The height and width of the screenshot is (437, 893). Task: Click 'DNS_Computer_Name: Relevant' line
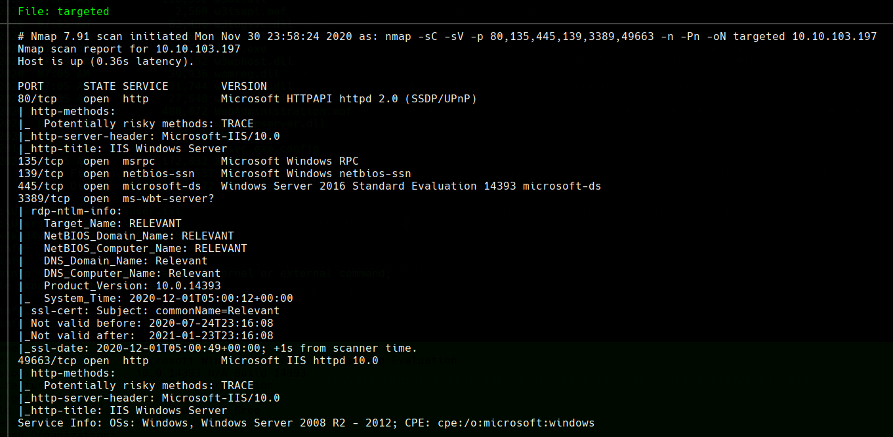[133, 274]
